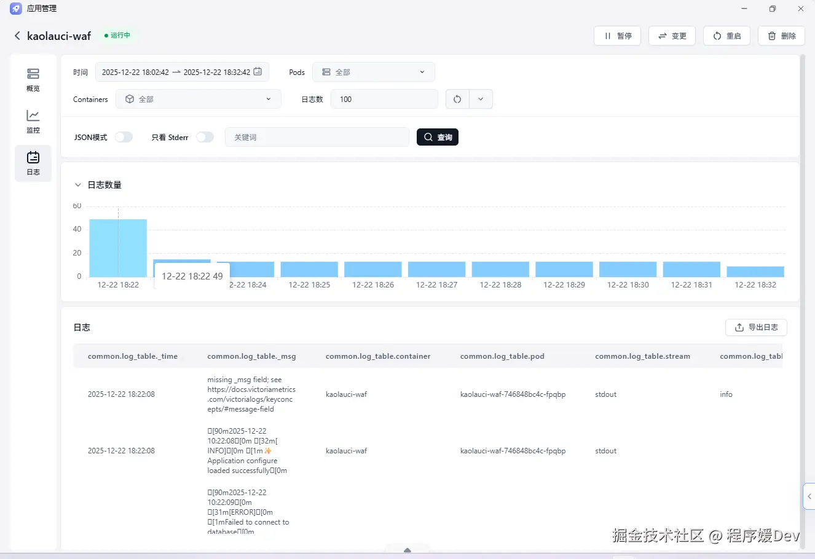Open the Containers 全部 dropdown

tap(199, 99)
